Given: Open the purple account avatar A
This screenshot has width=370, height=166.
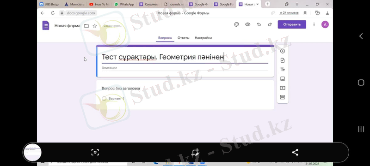Looking at the screenshot, I should (x=325, y=24).
